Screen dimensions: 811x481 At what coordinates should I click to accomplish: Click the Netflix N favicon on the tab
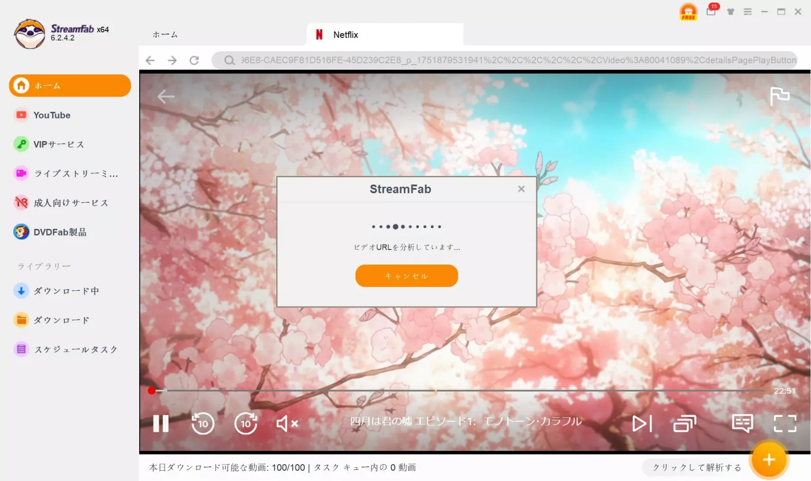pyautogui.click(x=319, y=35)
